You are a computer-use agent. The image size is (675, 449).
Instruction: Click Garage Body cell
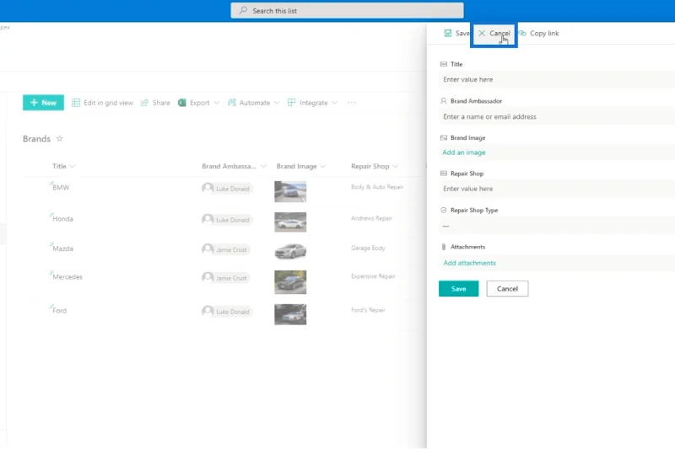pyautogui.click(x=368, y=248)
